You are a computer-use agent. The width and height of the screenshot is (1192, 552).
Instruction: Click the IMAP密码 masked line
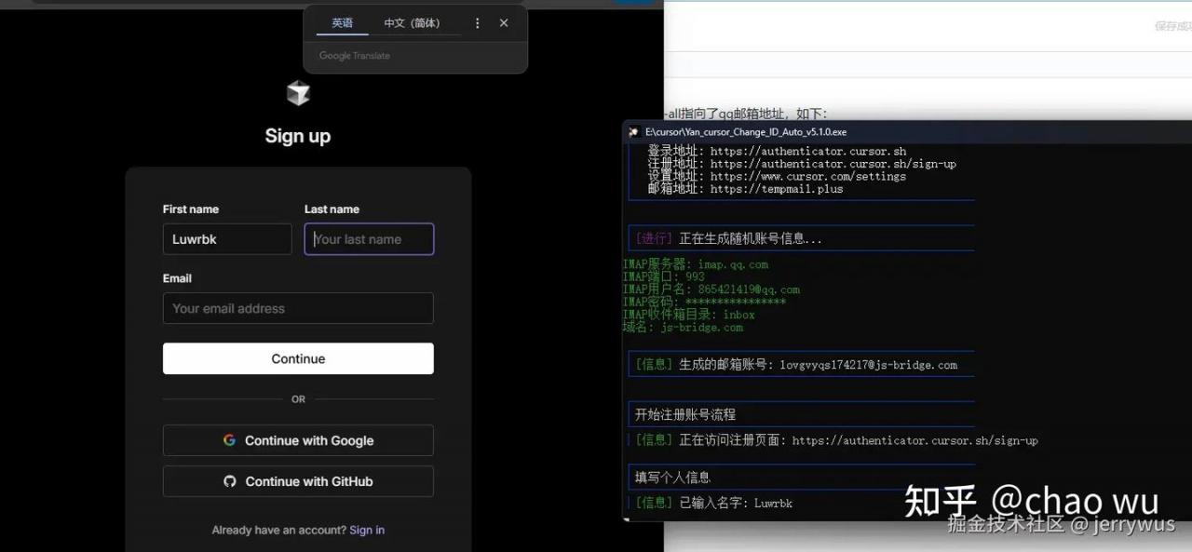704,303
